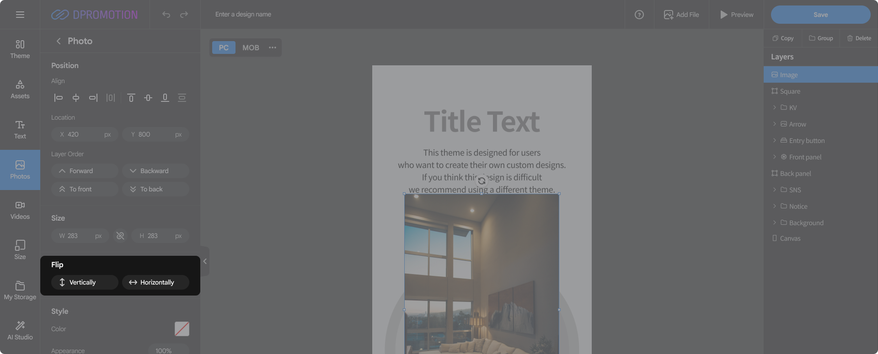Distribute vertically with align icon
The image size is (878, 354).
(182, 98)
